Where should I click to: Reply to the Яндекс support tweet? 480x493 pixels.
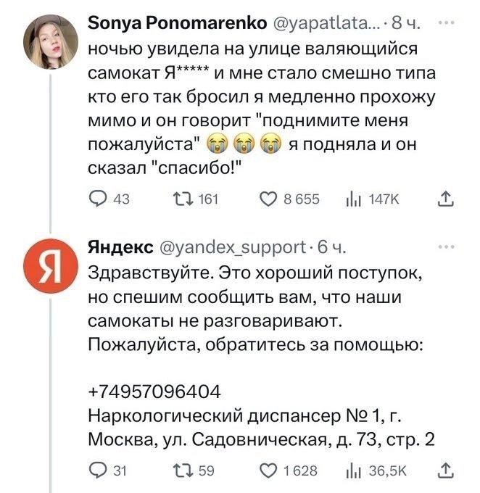tap(98, 471)
